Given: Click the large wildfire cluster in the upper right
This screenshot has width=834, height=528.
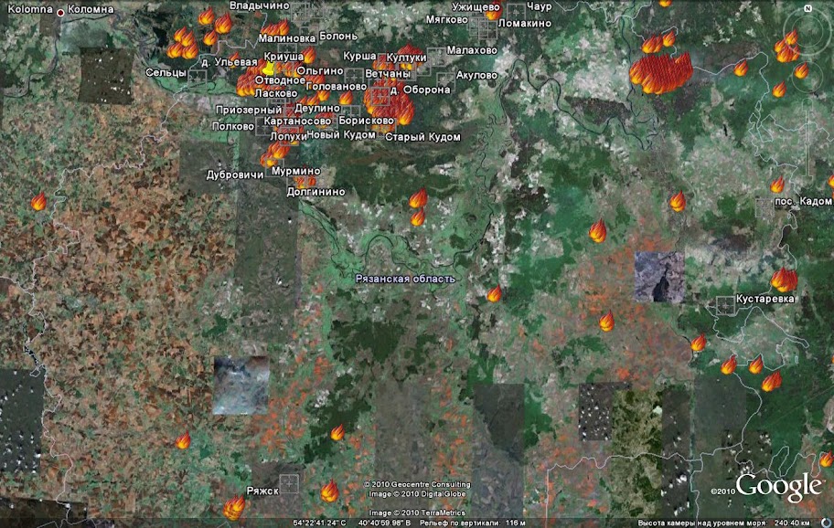Looking at the screenshot, I should click(x=660, y=73).
